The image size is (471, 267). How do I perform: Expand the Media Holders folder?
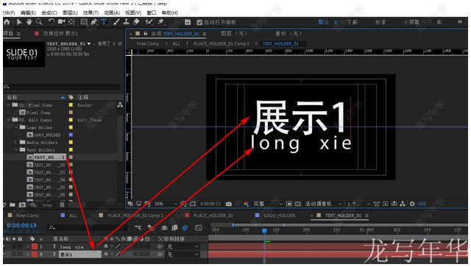15,142
